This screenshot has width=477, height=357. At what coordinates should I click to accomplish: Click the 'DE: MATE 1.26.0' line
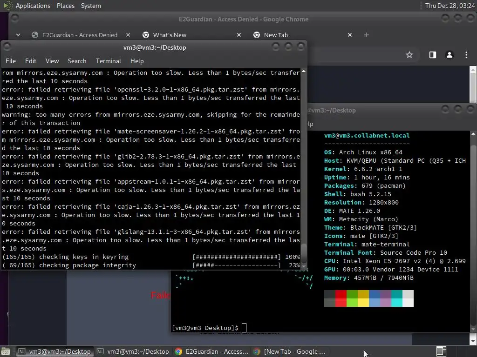352,211
